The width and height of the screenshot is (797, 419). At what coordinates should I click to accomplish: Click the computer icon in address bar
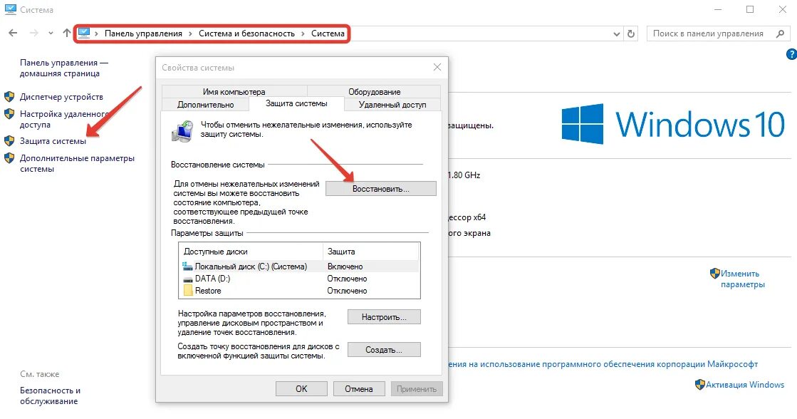(84, 33)
